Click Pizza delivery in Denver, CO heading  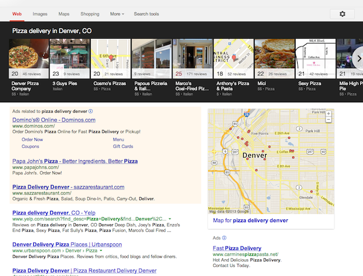[x=52, y=31]
